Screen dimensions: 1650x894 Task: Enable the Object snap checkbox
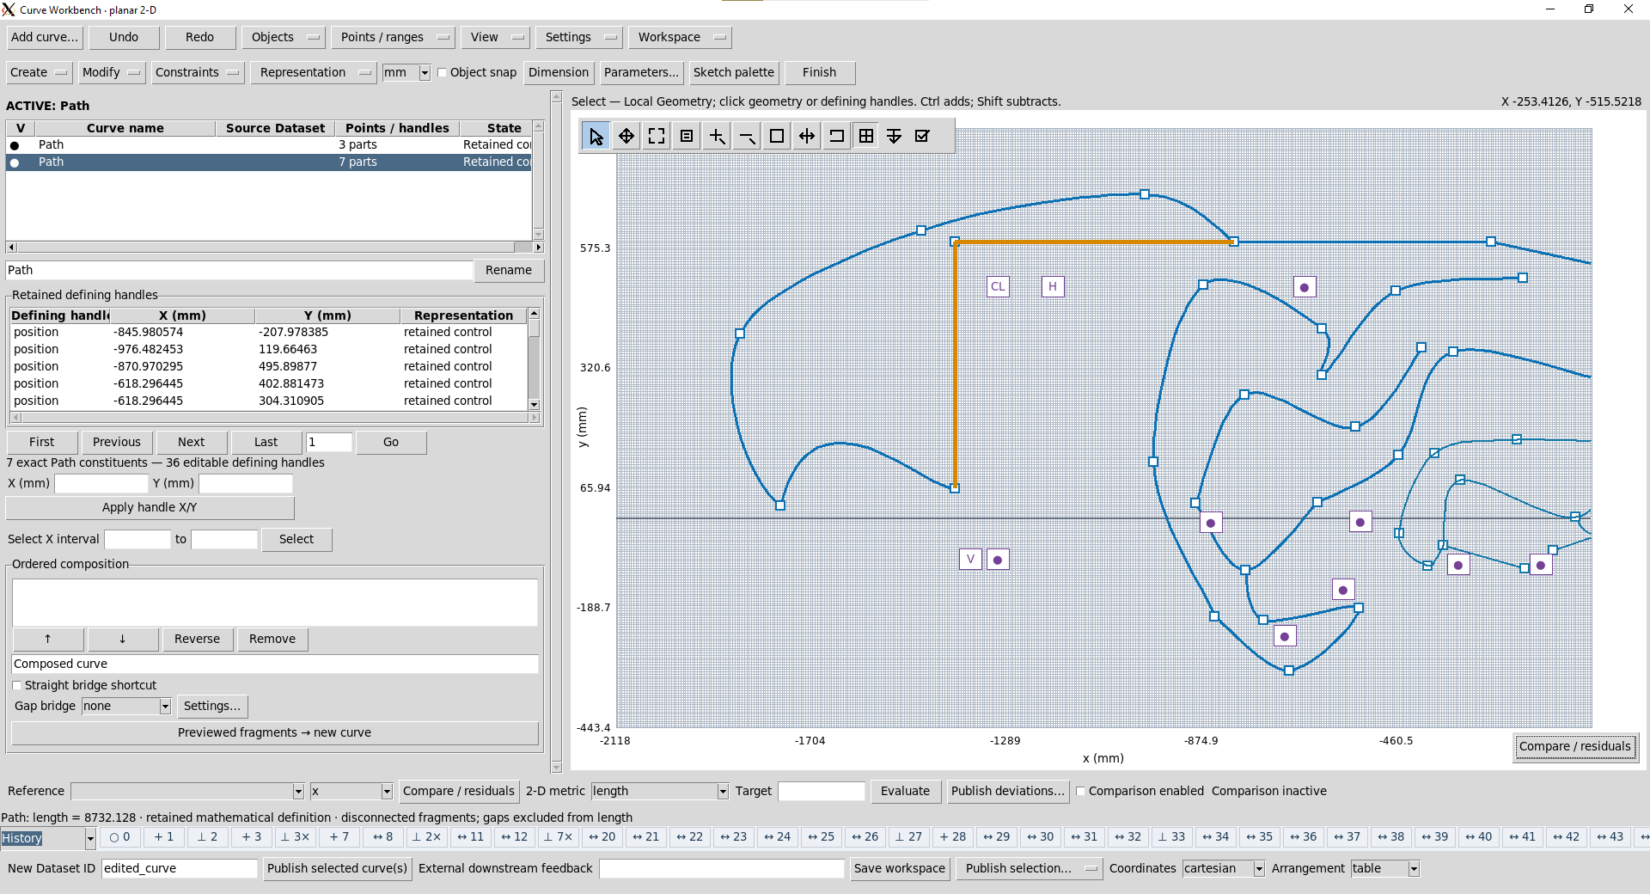[442, 73]
